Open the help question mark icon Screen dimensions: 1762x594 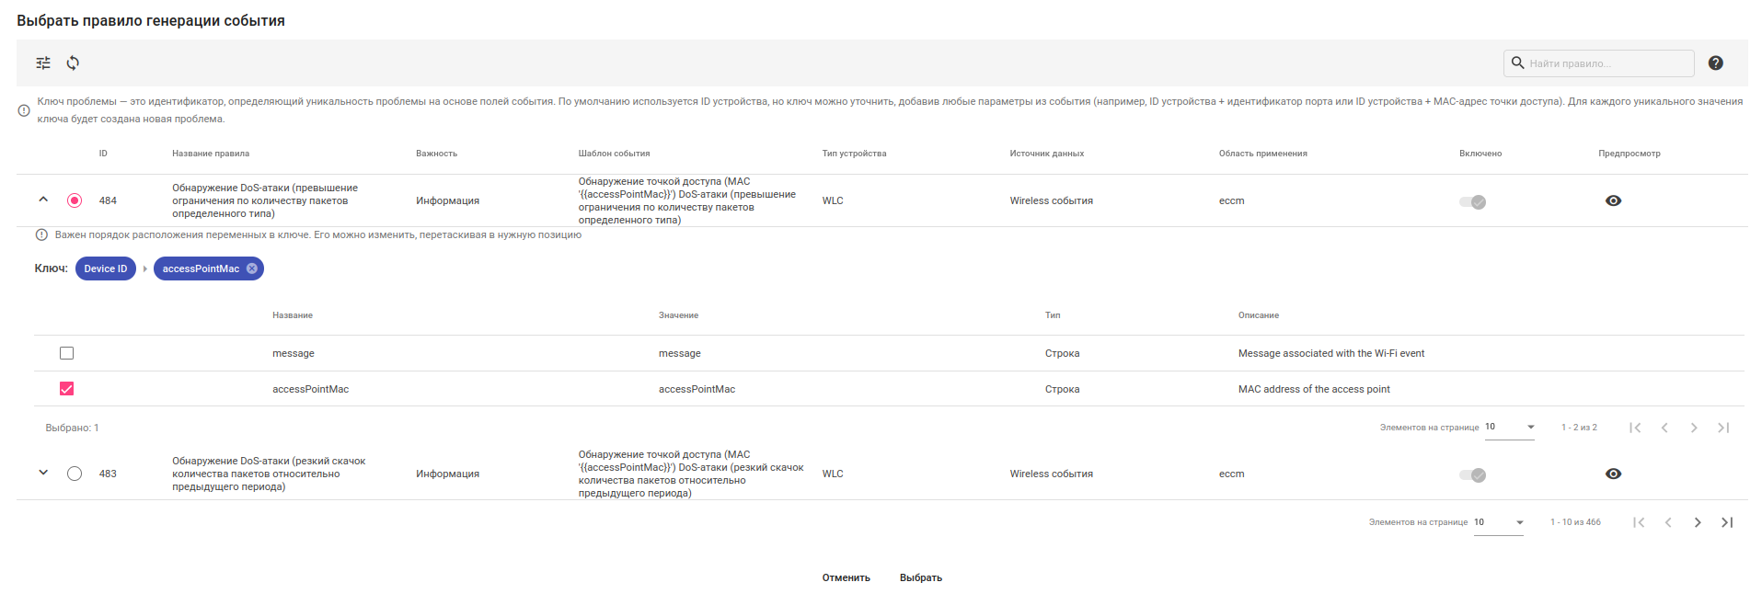click(1715, 63)
